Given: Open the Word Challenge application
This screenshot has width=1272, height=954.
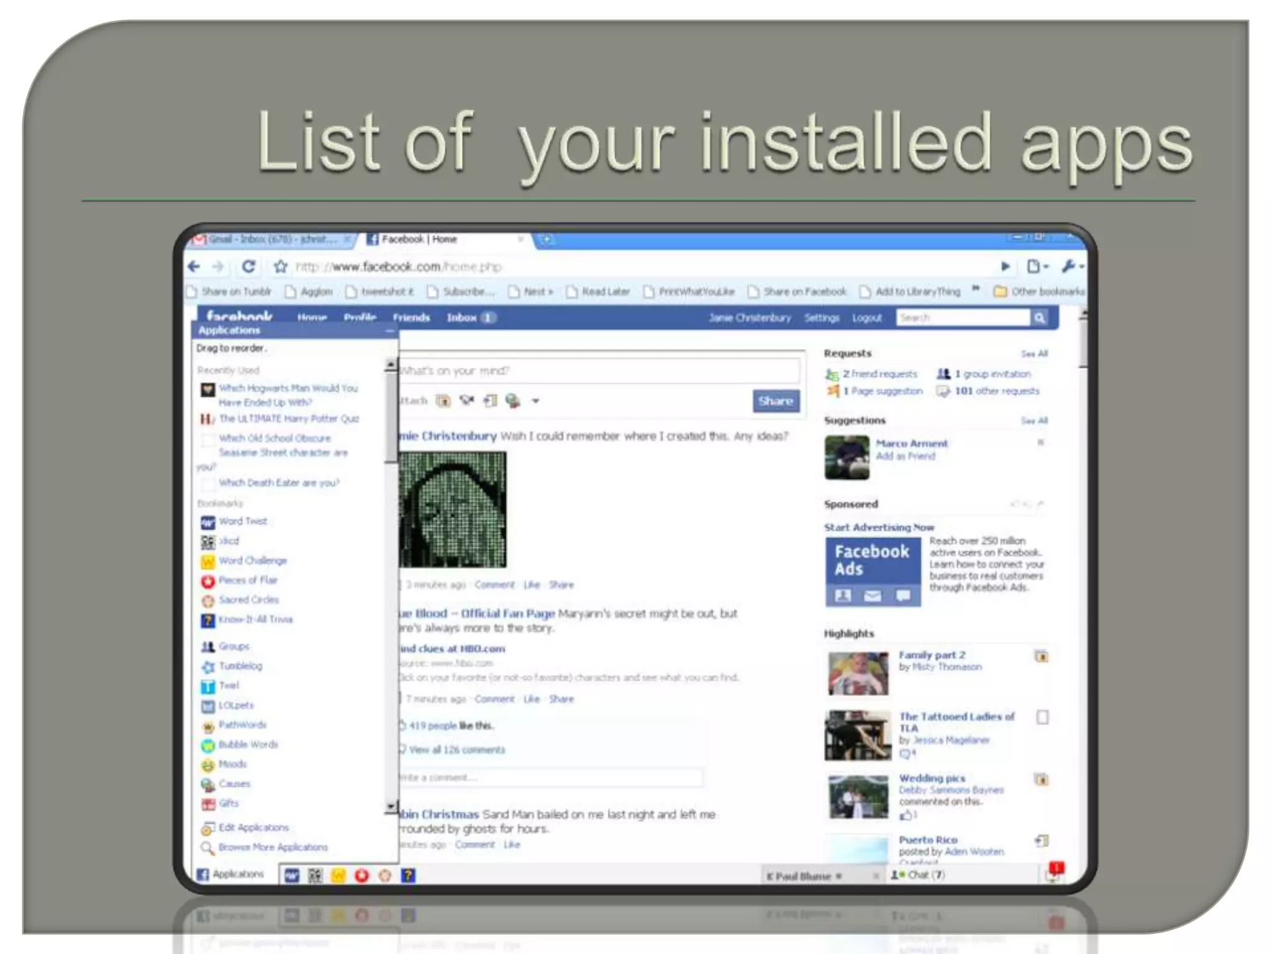Looking at the screenshot, I should tap(252, 561).
